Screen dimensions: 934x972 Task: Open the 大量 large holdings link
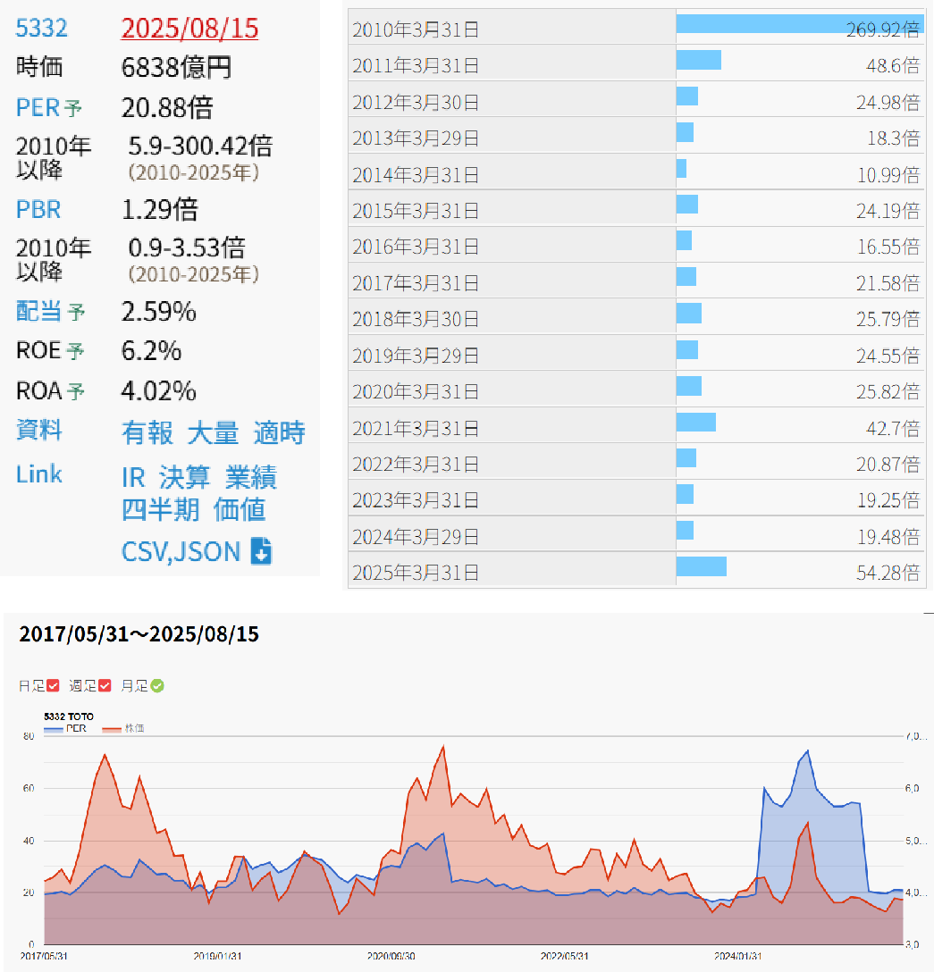tap(213, 433)
